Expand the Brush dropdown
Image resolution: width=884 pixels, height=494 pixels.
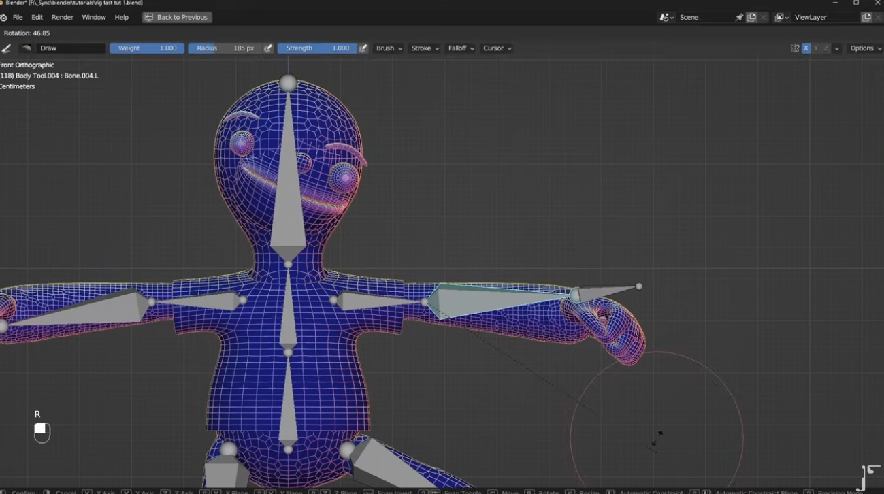pos(389,48)
